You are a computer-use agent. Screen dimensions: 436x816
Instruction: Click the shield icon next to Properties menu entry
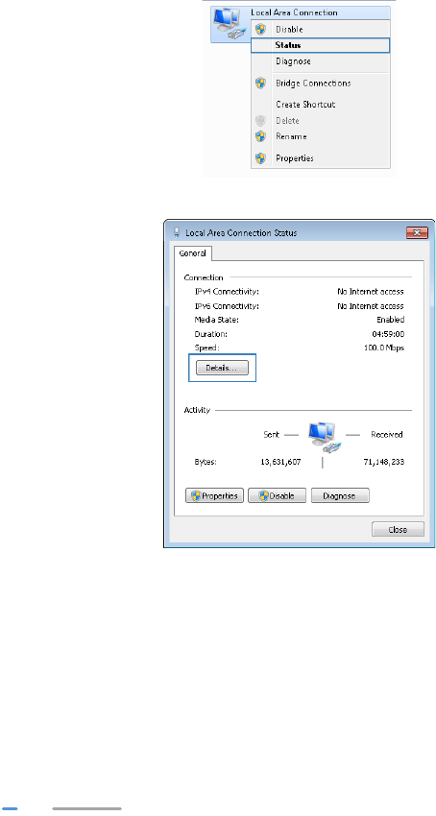[x=260, y=157]
